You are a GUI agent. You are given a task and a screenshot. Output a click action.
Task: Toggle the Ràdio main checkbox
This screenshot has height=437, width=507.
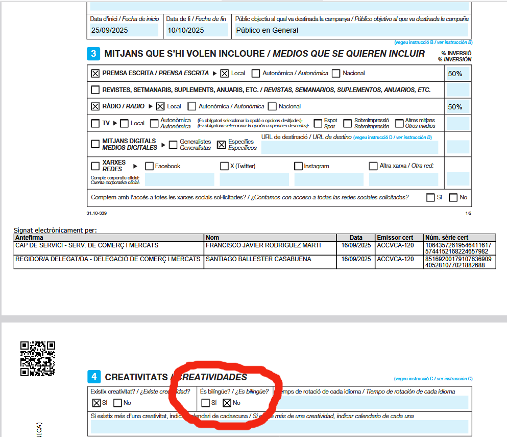[95, 106]
